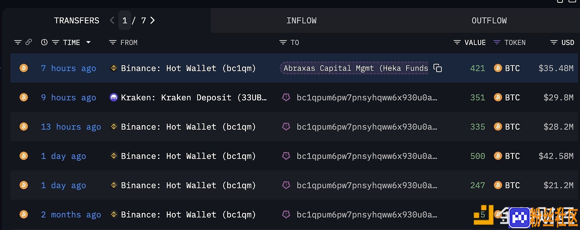The width and height of the screenshot is (580, 230).
Task: Open the FROM column filter
Action: (113, 42)
